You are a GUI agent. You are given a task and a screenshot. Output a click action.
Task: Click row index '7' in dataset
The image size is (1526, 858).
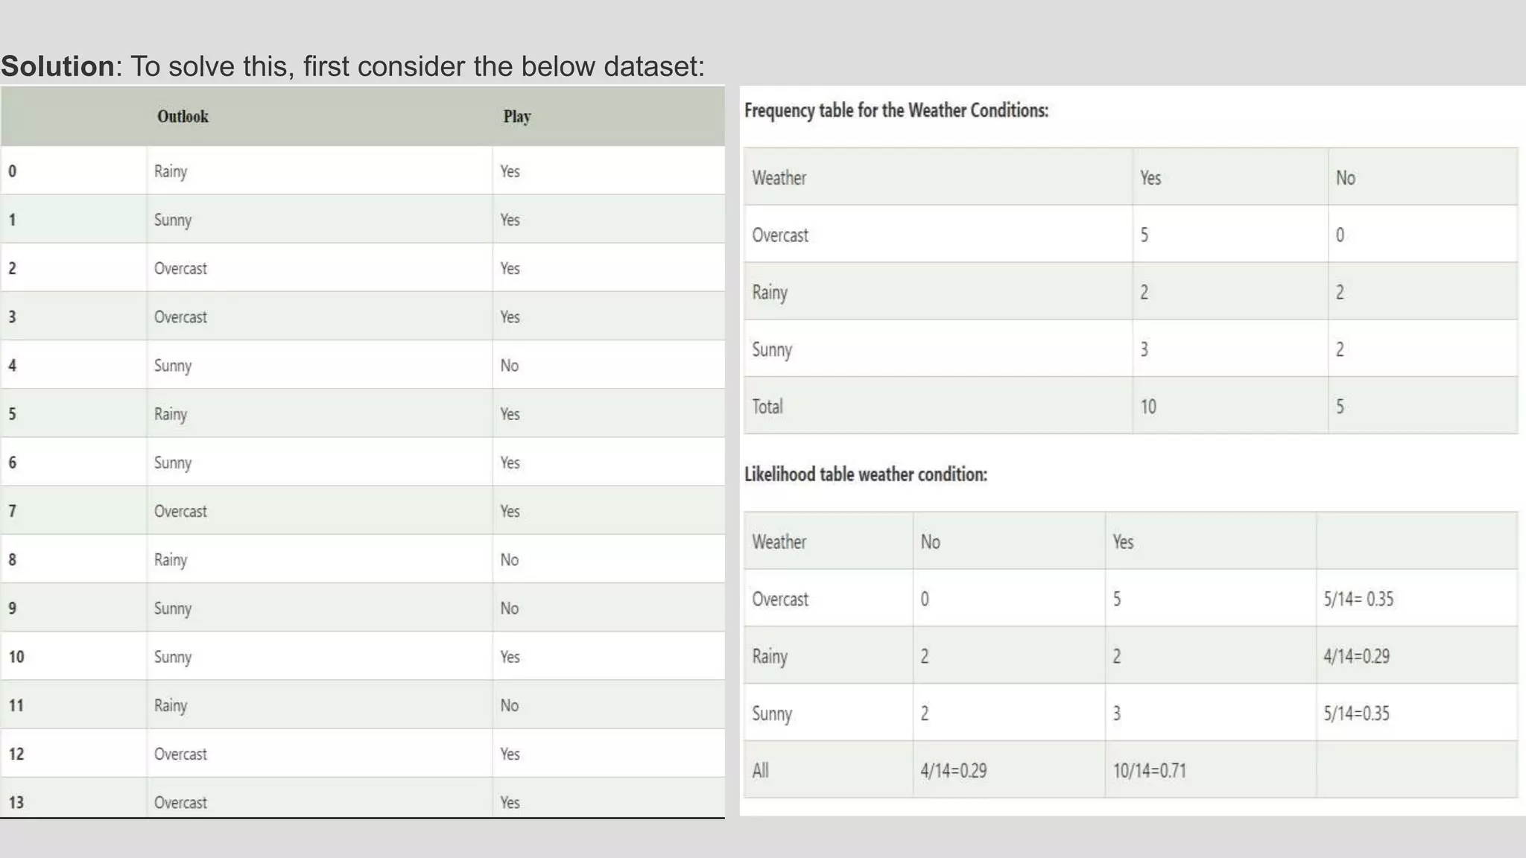click(x=12, y=511)
